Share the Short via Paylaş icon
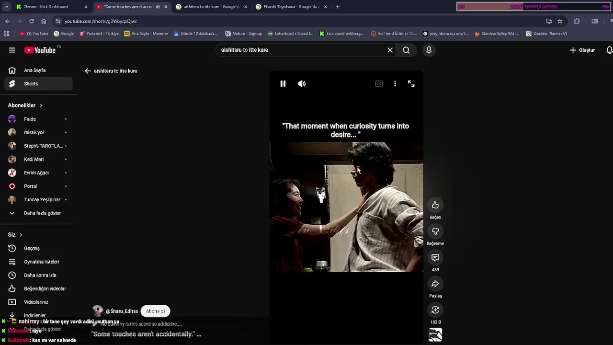Image resolution: width=613 pixels, height=345 pixels. [x=435, y=284]
